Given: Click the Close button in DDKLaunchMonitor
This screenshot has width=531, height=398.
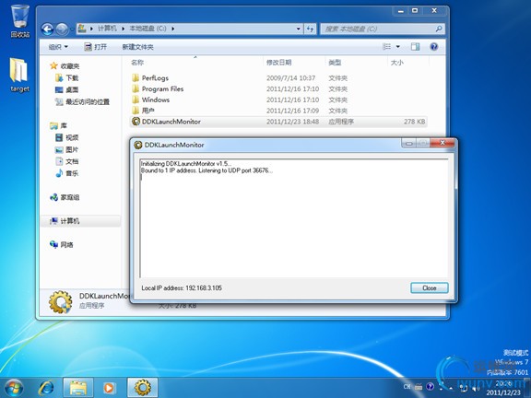Looking at the screenshot, I should [430, 288].
